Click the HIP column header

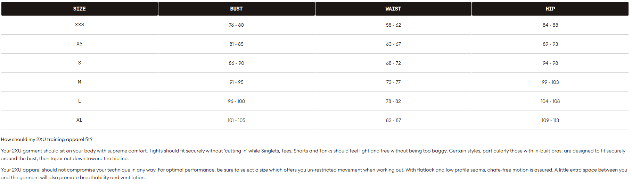[x=550, y=9]
